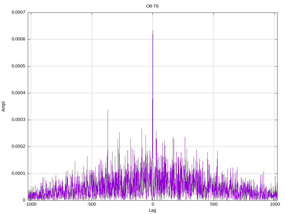Click the 0.0005 y-axis tick label
This screenshot has height=214, width=285.
coord(19,66)
